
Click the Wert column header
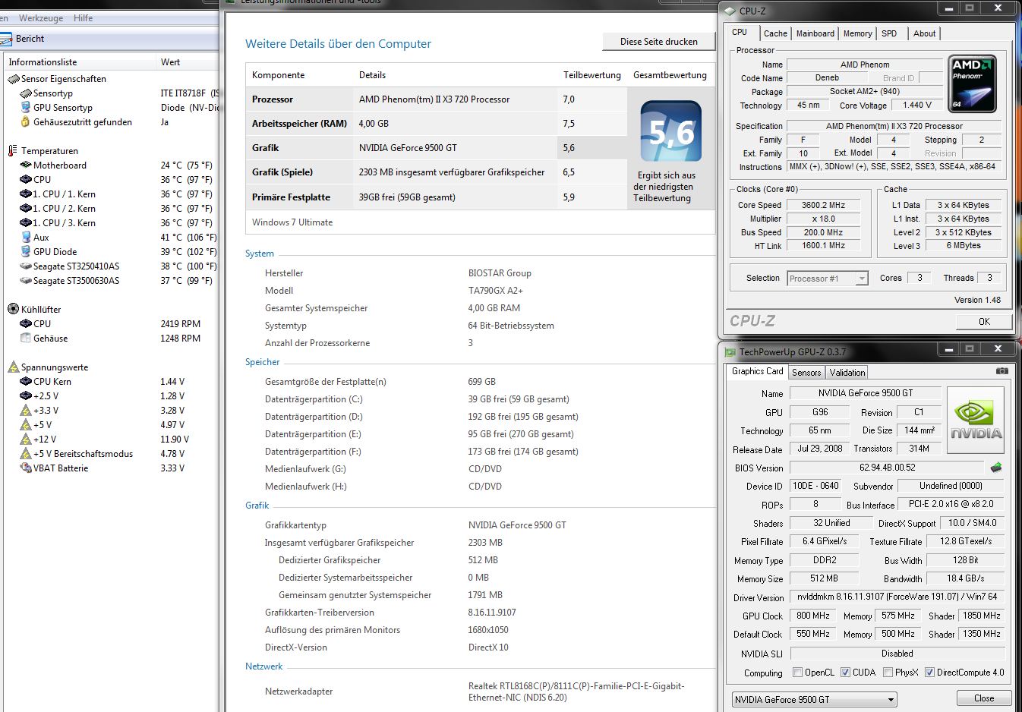[x=188, y=62]
